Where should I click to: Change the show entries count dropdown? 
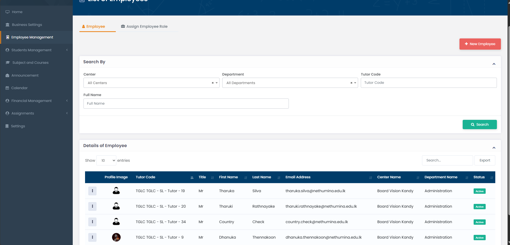pyautogui.click(x=106, y=160)
